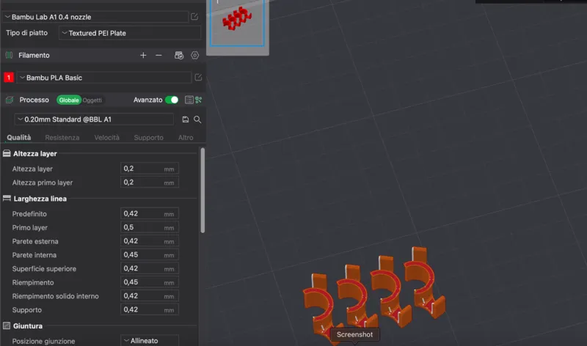The height and width of the screenshot is (346, 587).
Task: Remove a filament with minus icon
Action: [x=158, y=56]
